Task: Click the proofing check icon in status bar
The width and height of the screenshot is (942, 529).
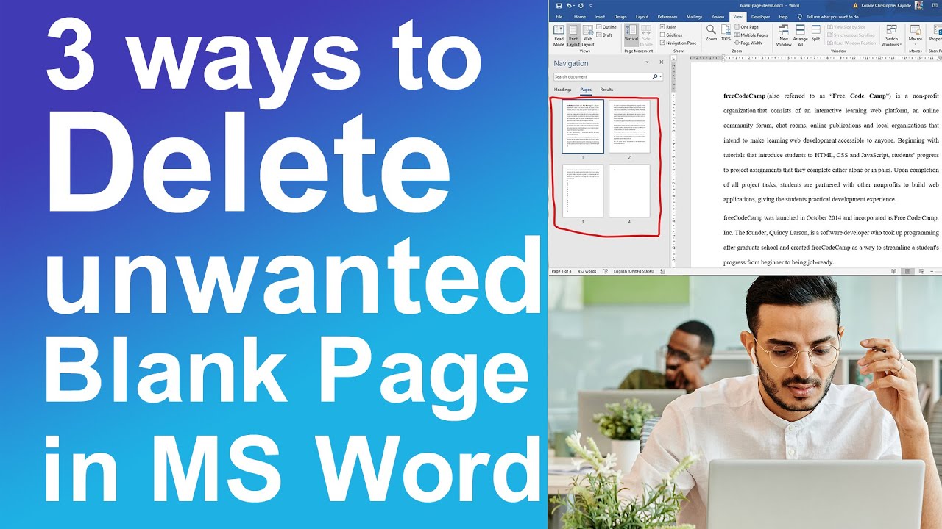Action: pos(605,271)
